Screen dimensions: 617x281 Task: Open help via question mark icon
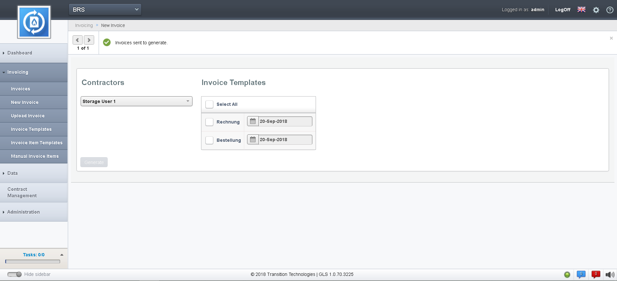click(x=610, y=10)
